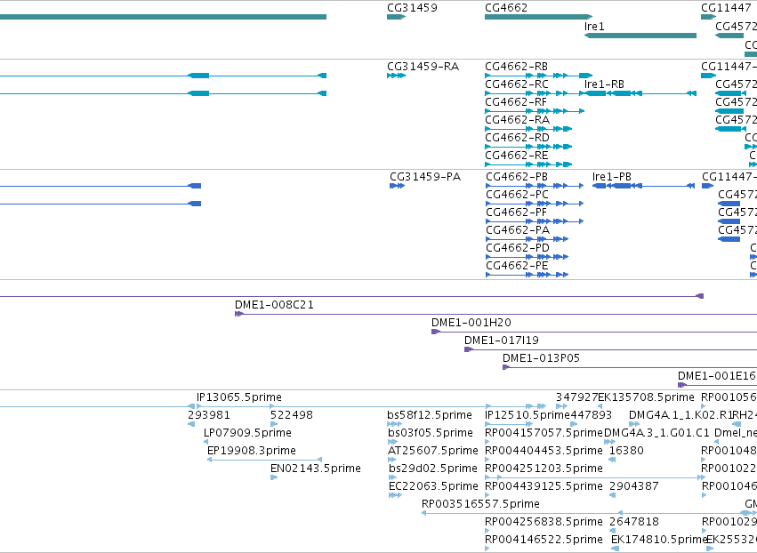Select EST RP004157057.5prime

pyautogui.click(x=544, y=433)
